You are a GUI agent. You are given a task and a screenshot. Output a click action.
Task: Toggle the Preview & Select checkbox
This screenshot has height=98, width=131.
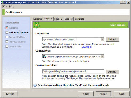point(7,42)
